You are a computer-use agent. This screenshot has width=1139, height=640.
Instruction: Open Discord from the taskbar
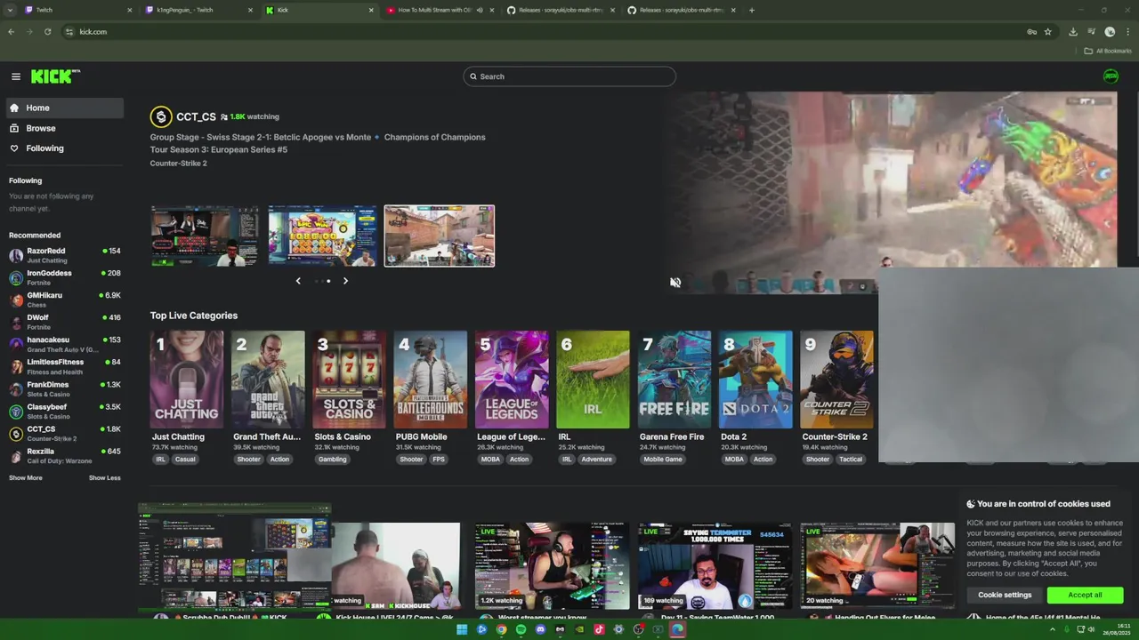(x=540, y=629)
